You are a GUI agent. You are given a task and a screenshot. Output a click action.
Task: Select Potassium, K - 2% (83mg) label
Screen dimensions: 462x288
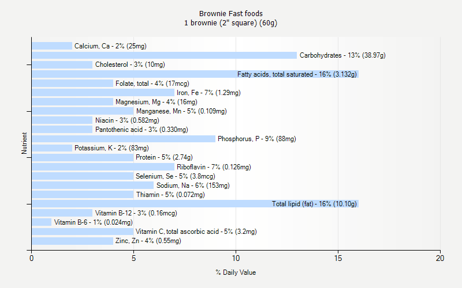pos(111,148)
